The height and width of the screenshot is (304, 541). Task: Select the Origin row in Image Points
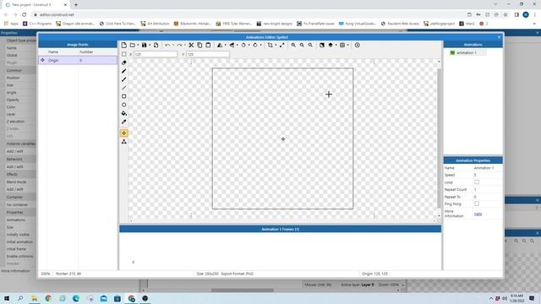[x=78, y=60]
